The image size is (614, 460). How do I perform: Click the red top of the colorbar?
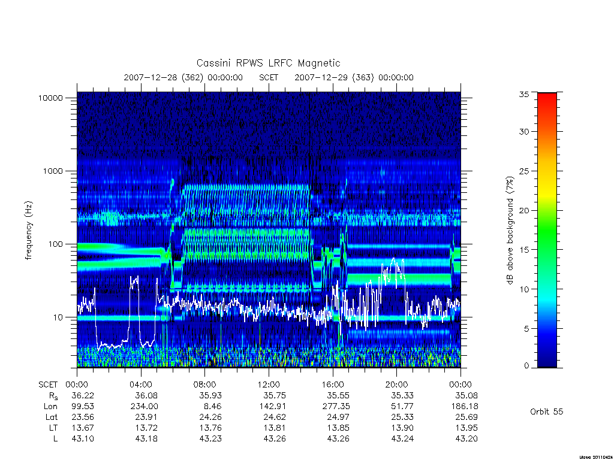click(x=547, y=96)
